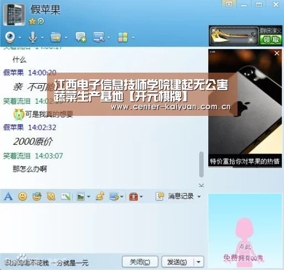Click sender line 假苹果 14:02:32
284x270 pixels.
point(30,128)
